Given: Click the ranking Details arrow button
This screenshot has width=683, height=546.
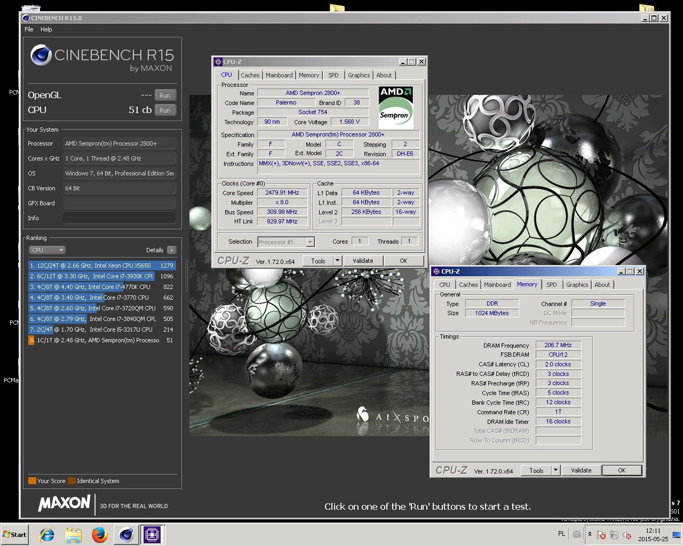Looking at the screenshot, I should [x=171, y=250].
